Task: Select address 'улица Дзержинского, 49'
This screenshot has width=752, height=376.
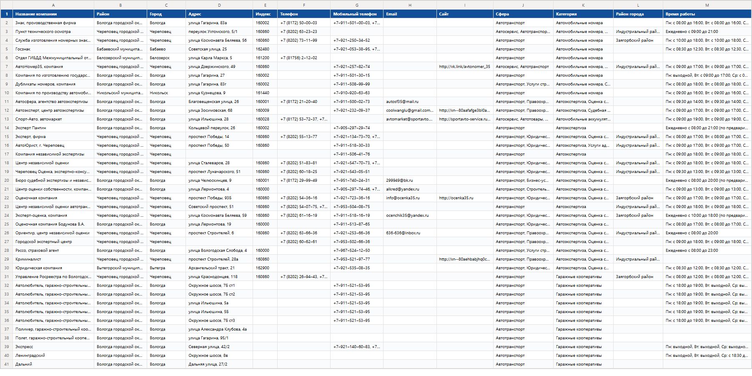Action: 219,67
